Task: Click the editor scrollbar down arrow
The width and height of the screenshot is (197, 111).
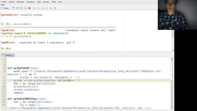Action: (x=172, y=108)
